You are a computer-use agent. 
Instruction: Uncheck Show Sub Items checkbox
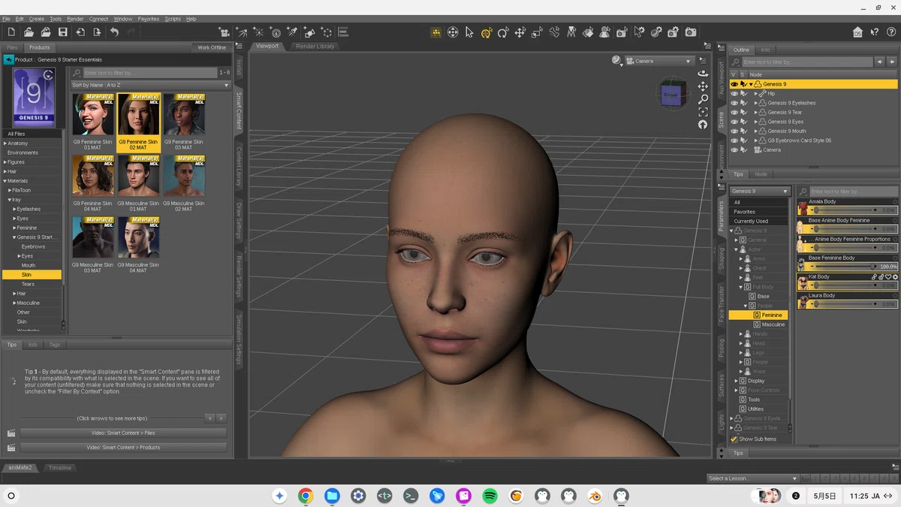tap(734, 439)
